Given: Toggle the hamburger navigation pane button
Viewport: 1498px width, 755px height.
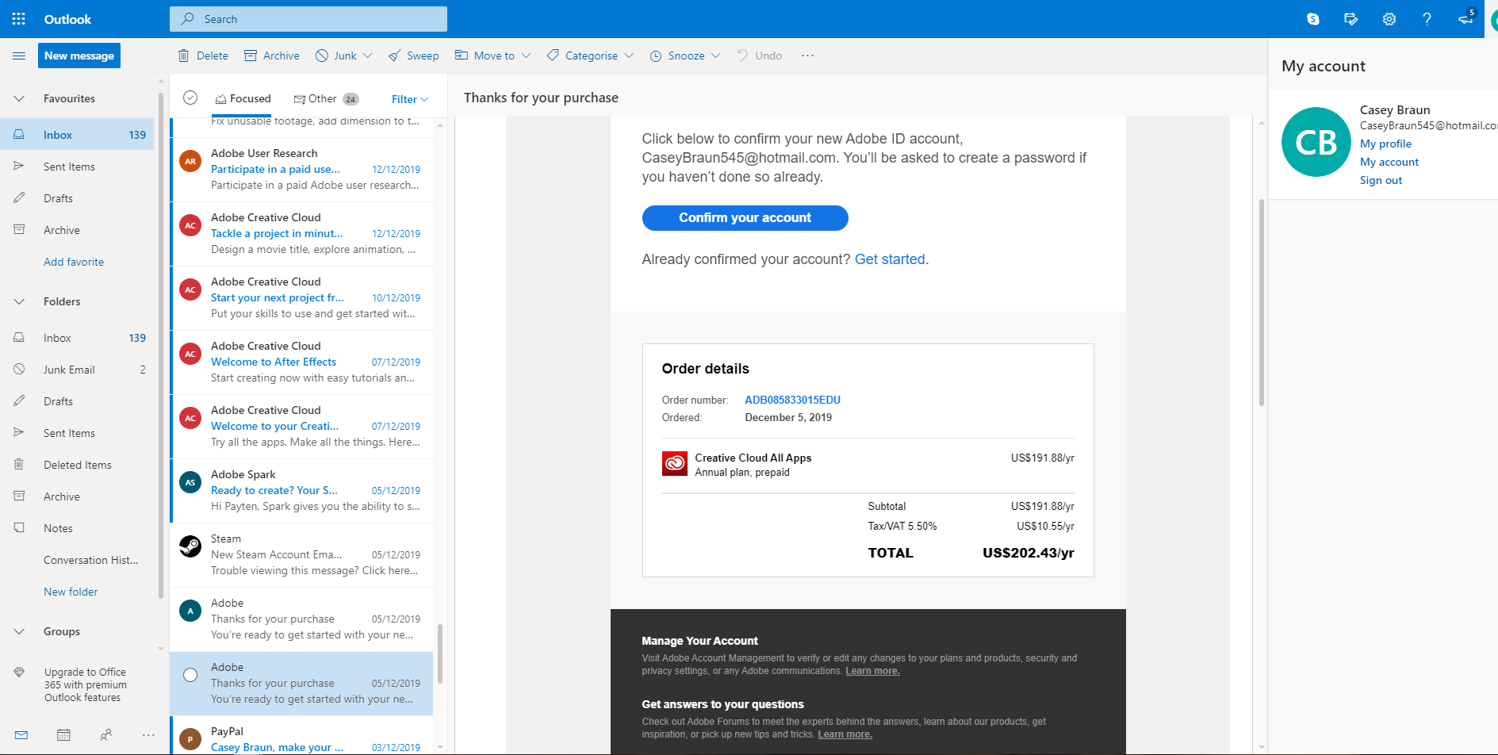Looking at the screenshot, I should tap(19, 56).
